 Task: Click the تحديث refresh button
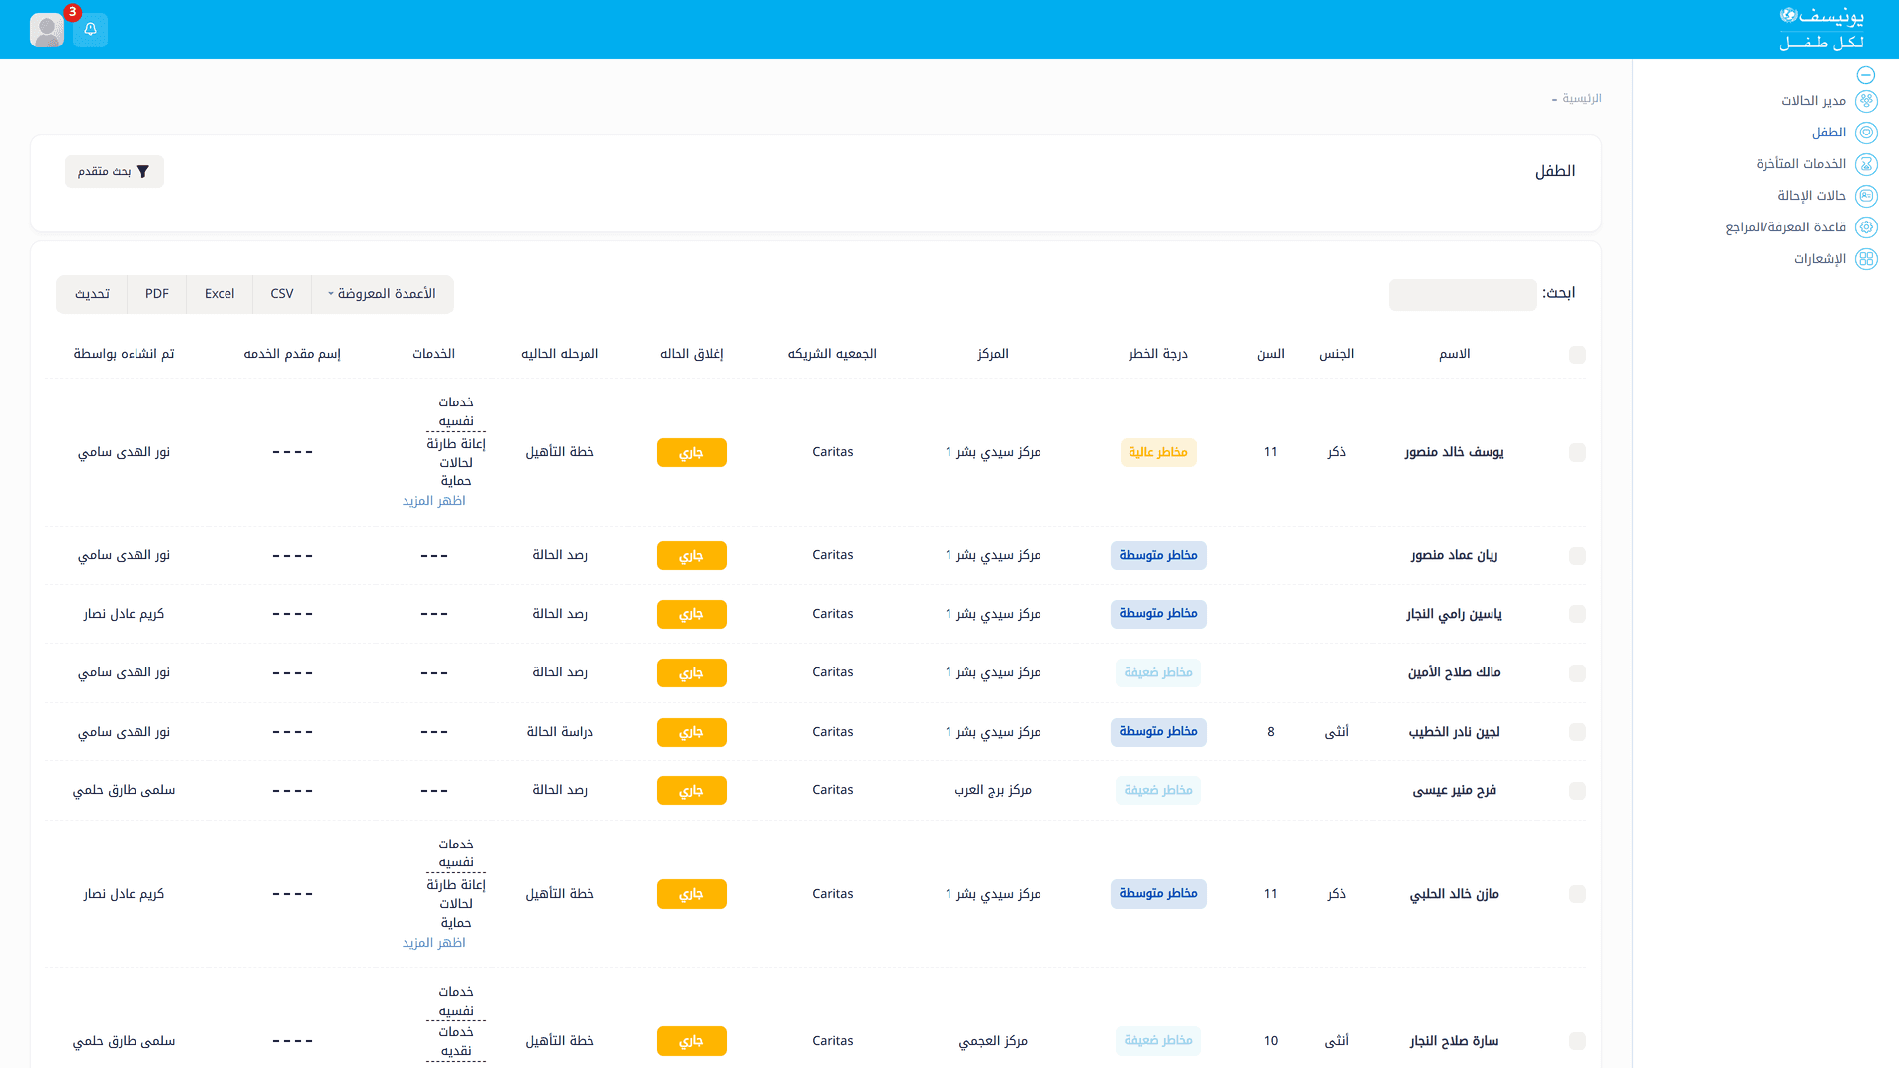click(92, 294)
